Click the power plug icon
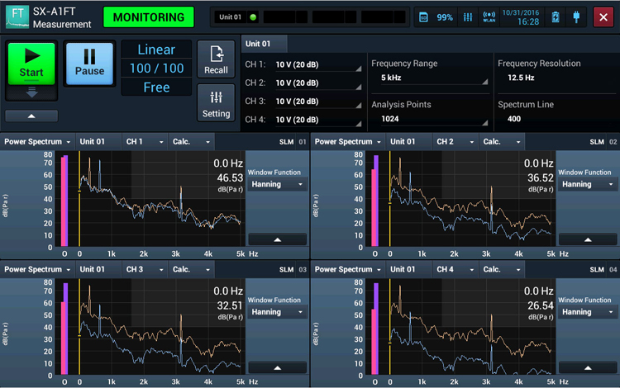 point(574,17)
